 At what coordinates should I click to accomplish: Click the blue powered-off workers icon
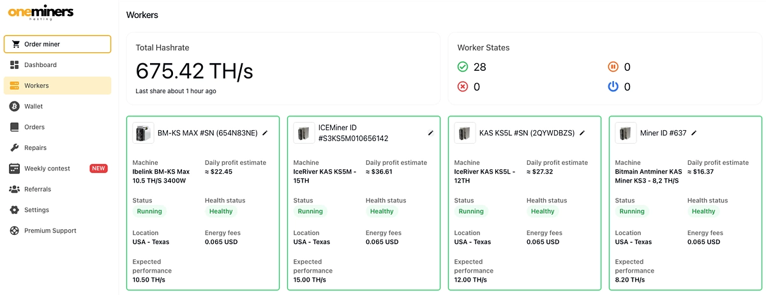[x=613, y=86]
